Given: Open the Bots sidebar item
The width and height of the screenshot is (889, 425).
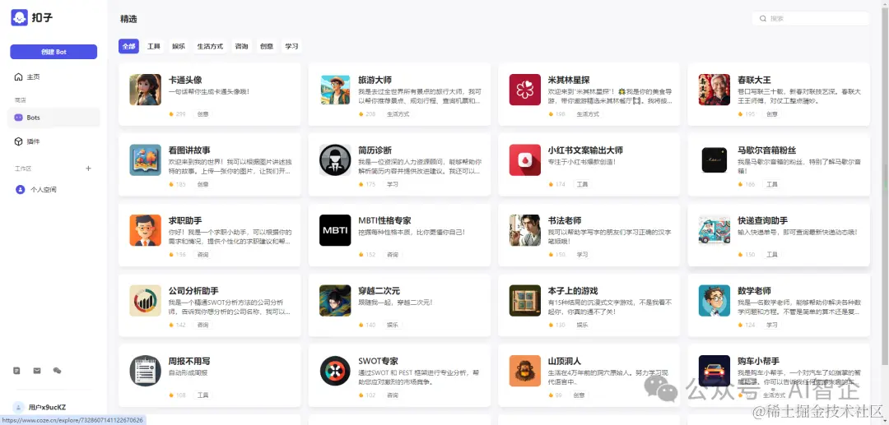Looking at the screenshot, I should point(54,118).
